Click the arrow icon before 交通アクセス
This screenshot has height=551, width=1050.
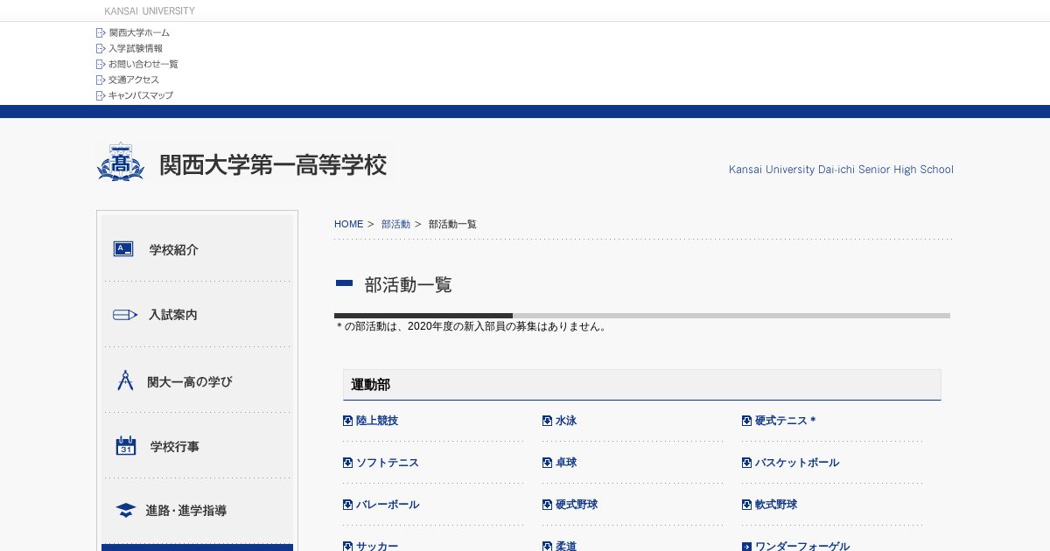[x=101, y=80]
